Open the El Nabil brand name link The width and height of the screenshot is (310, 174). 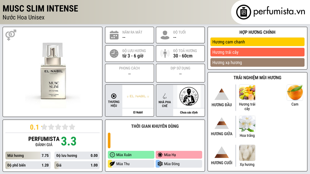tap(138, 112)
